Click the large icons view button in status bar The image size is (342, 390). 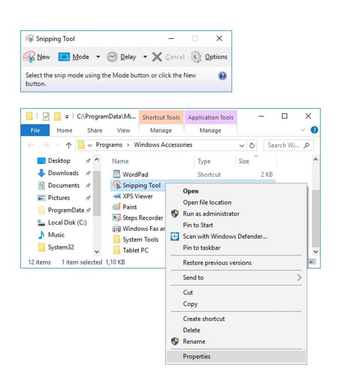[x=313, y=261]
